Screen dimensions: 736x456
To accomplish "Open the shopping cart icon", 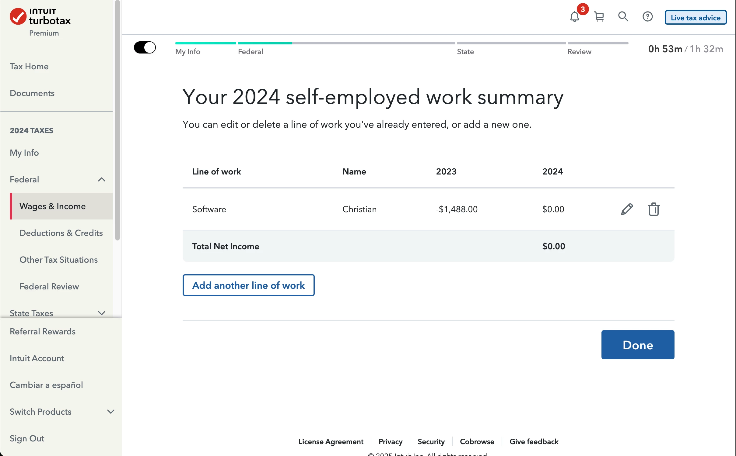I will click(599, 16).
